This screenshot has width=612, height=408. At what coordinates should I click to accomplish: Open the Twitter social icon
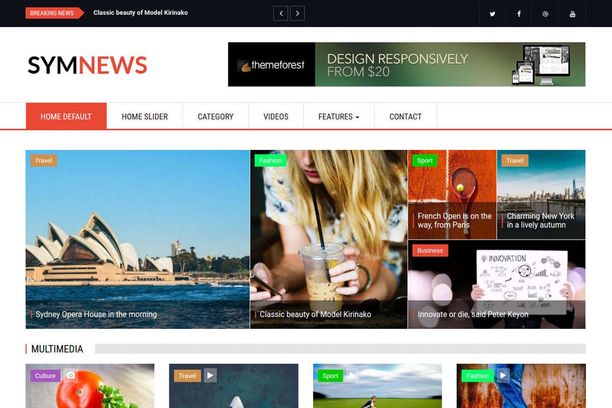492,14
